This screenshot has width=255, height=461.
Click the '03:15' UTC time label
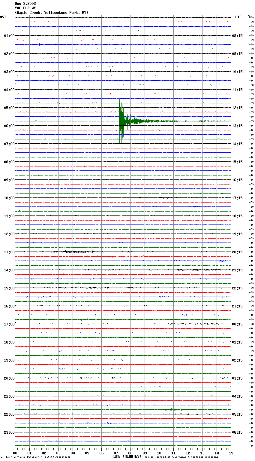pyautogui.click(x=237, y=378)
